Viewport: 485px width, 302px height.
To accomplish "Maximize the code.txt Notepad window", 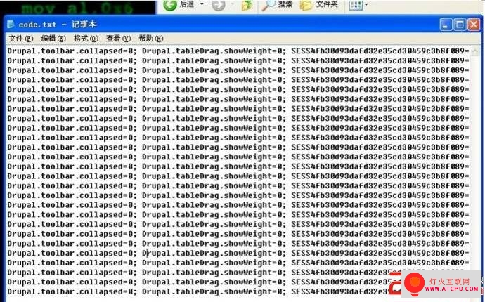I will 460,25.
